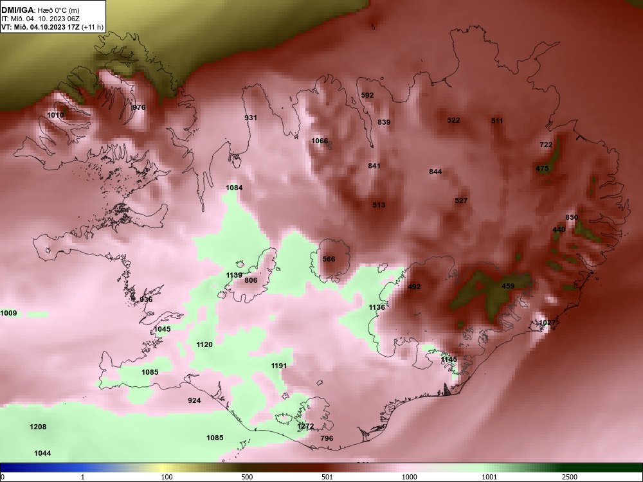Click the 492 height value
Screen dimensions: 643x482
click(414, 287)
